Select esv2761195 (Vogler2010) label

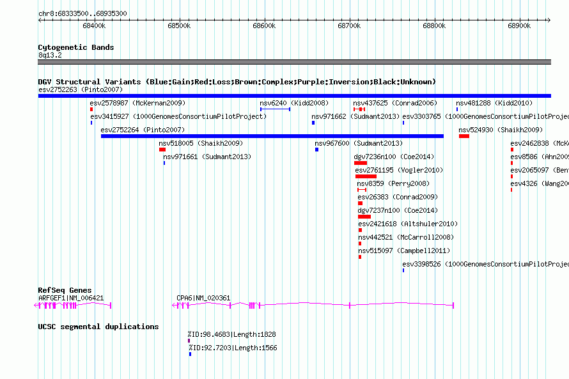click(x=399, y=170)
